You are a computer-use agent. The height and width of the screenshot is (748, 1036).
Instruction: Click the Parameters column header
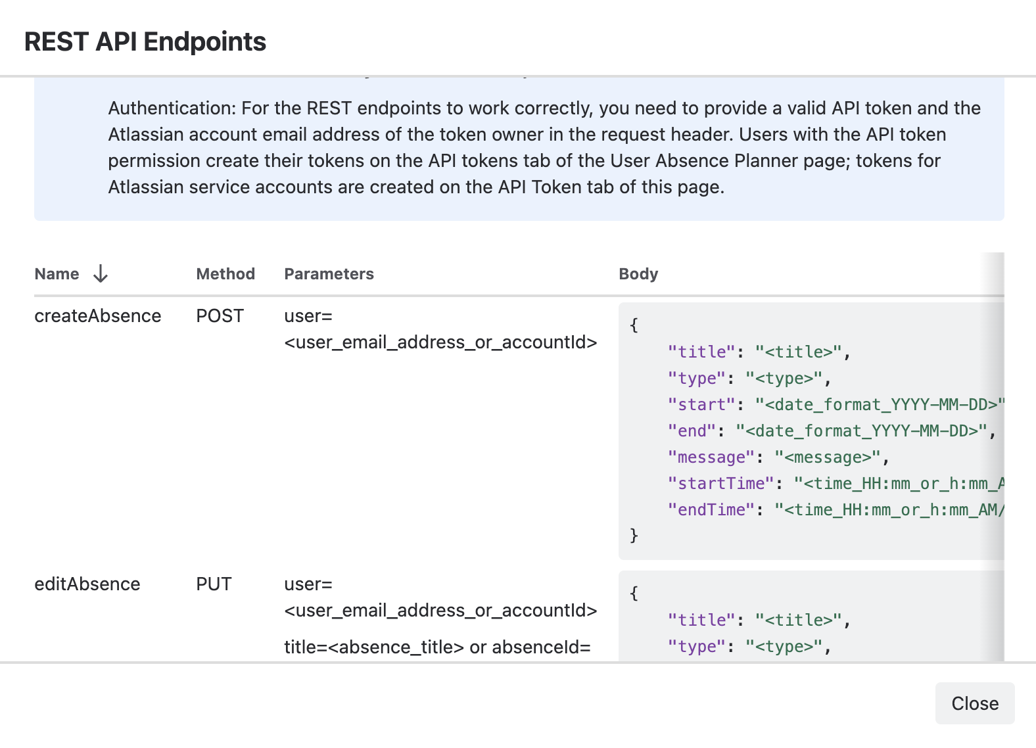click(329, 274)
